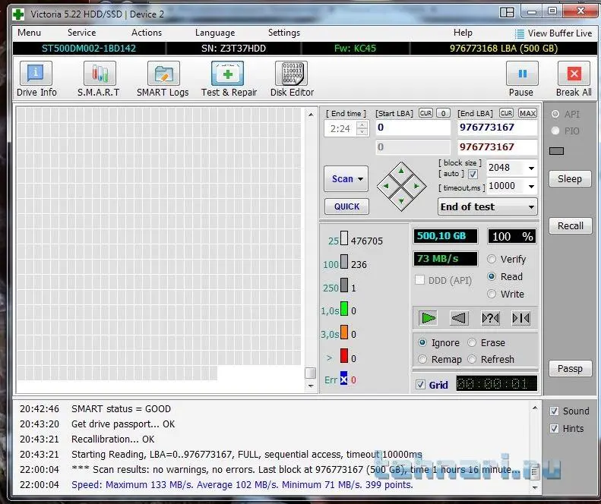Screen dimensions: 601x504
Task: Open the Actions menu
Action: (147, 33)
